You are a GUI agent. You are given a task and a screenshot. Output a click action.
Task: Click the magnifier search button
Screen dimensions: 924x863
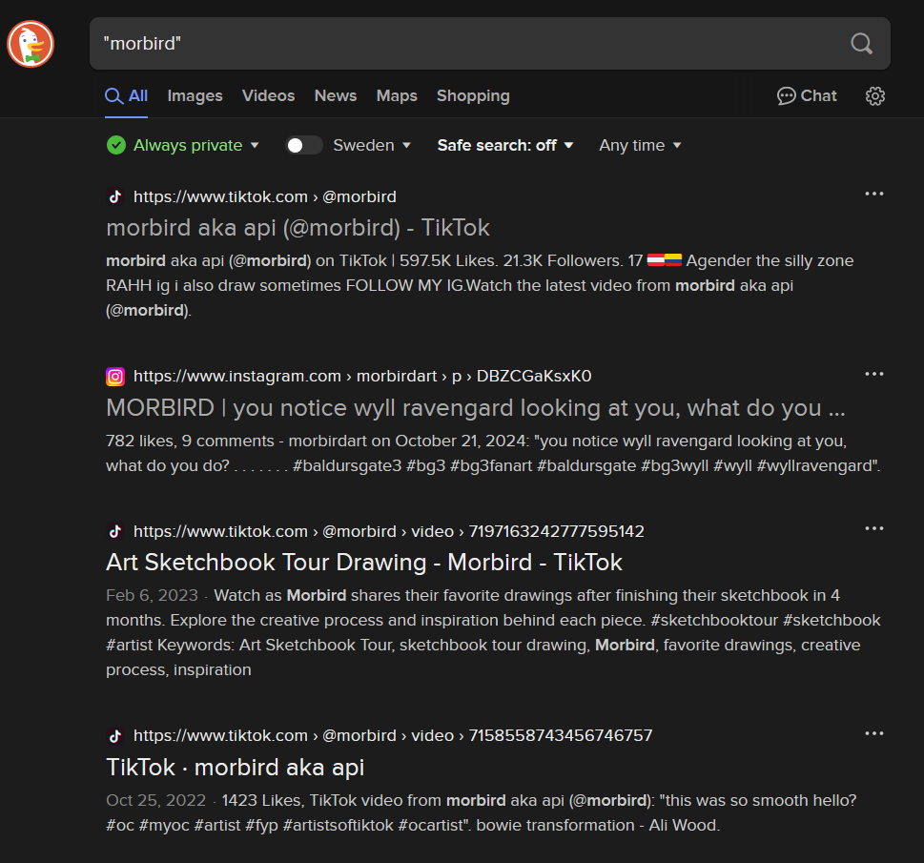point(861,44)
